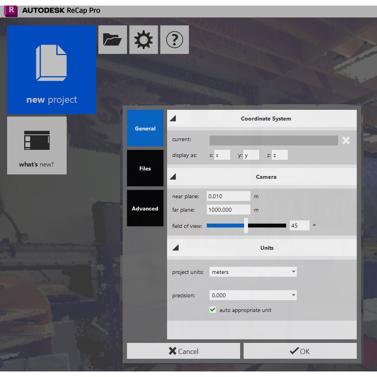Viewport: 377px width, 377px height.
Task: Select the General tab
Action: click(x=145, y=128)
